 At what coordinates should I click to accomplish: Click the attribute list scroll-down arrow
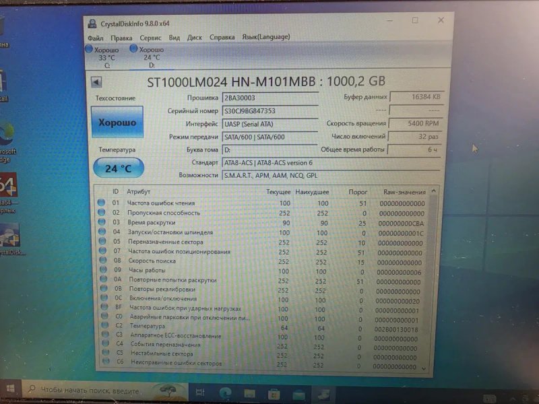pyautogui.click(x=424, y=368)
